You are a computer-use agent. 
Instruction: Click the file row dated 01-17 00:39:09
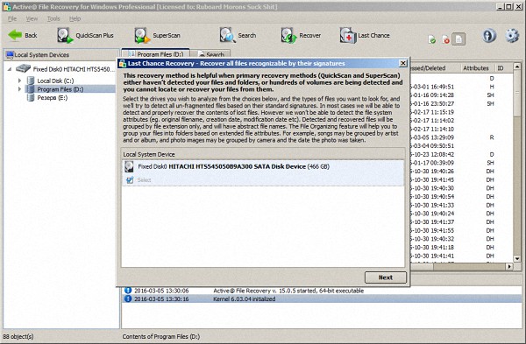461,163
